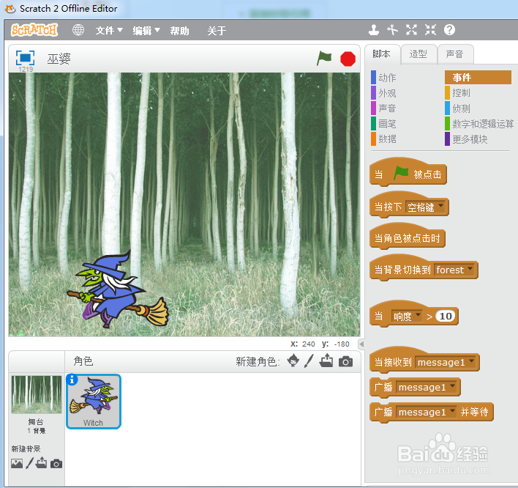Open the 帮助 menu
The width and height of the screenshot is (518, 488).
[179, 31]
